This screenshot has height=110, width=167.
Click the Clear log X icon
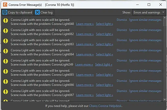point(37,12)
